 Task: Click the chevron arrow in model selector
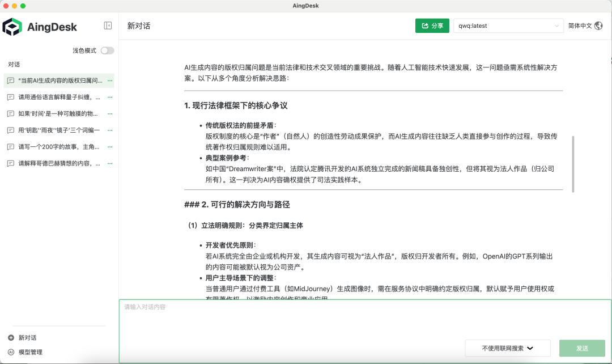pyautogui.click(x=556, y=26)
